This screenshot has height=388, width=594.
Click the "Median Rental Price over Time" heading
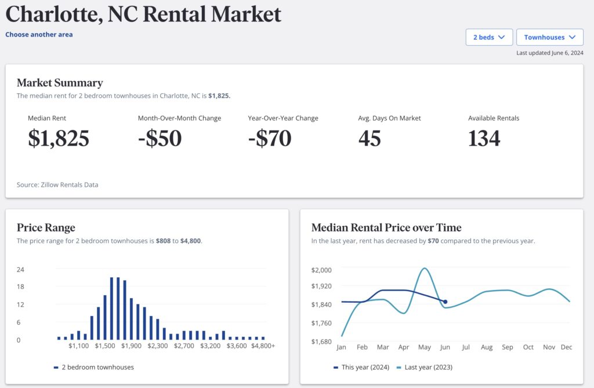tap(386, 227)
